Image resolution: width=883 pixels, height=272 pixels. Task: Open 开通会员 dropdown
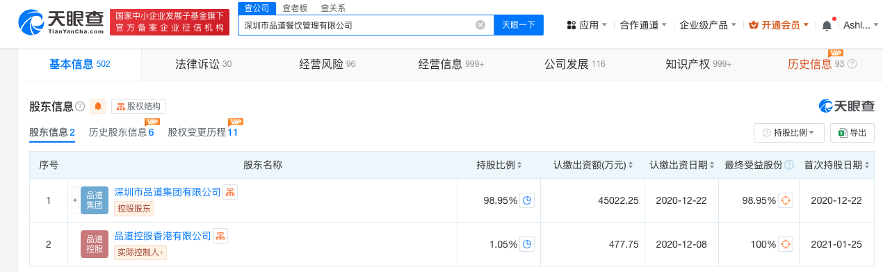[779, 25]
